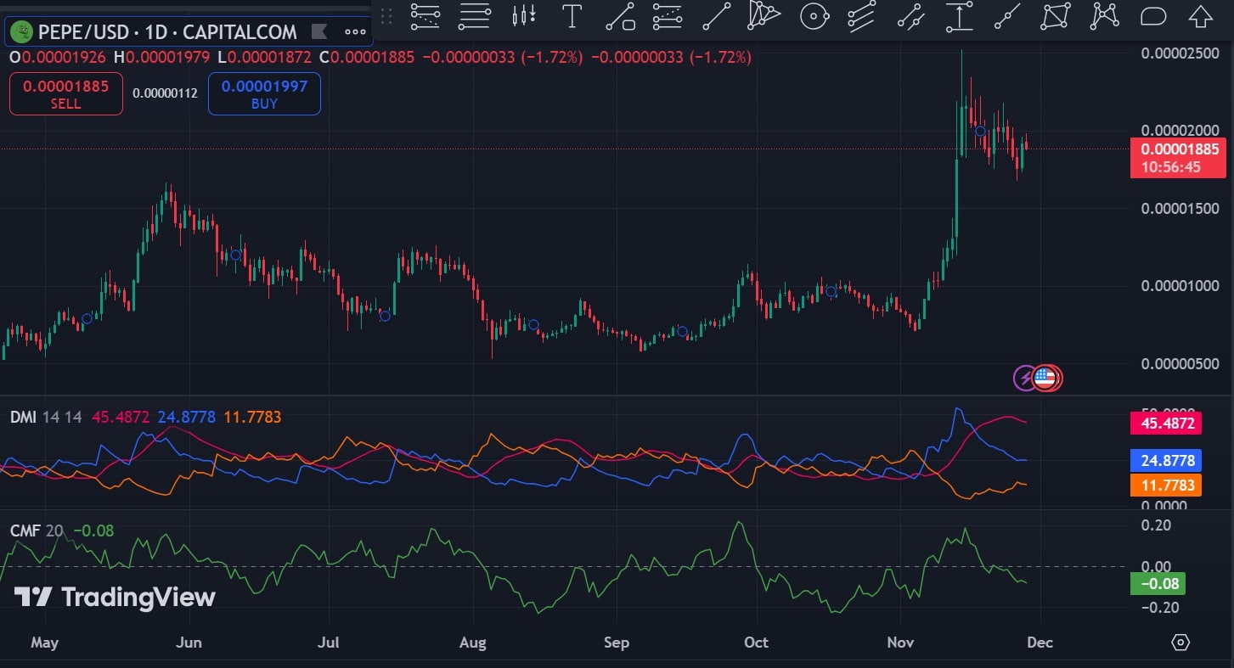Open chart settings hexagon icon
The height and width of the screenshot is (668, 1234).
point(1180,643)
